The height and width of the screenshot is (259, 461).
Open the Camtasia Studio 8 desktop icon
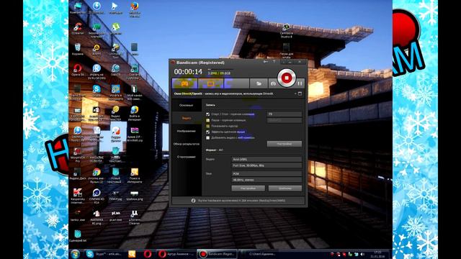click(286, 30)
